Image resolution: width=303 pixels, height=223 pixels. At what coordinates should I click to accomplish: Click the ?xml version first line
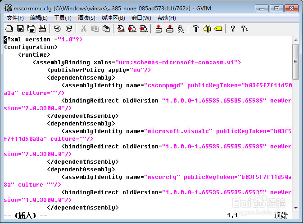click(x=43, y=40)
